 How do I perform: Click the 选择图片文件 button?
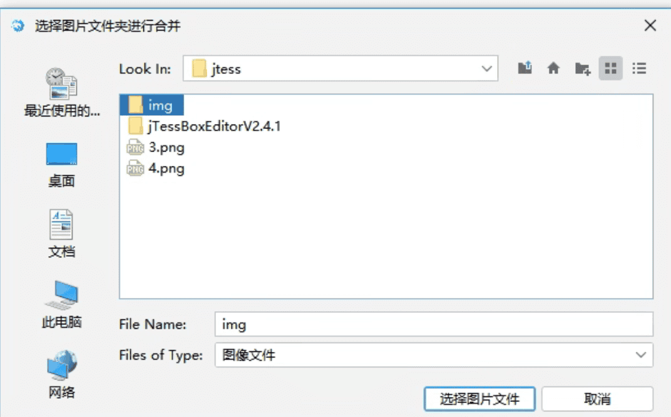(x=479, y=399)
